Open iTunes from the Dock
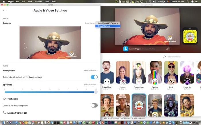The height and width of the screenshot is (125, 201). click(68, 123)
